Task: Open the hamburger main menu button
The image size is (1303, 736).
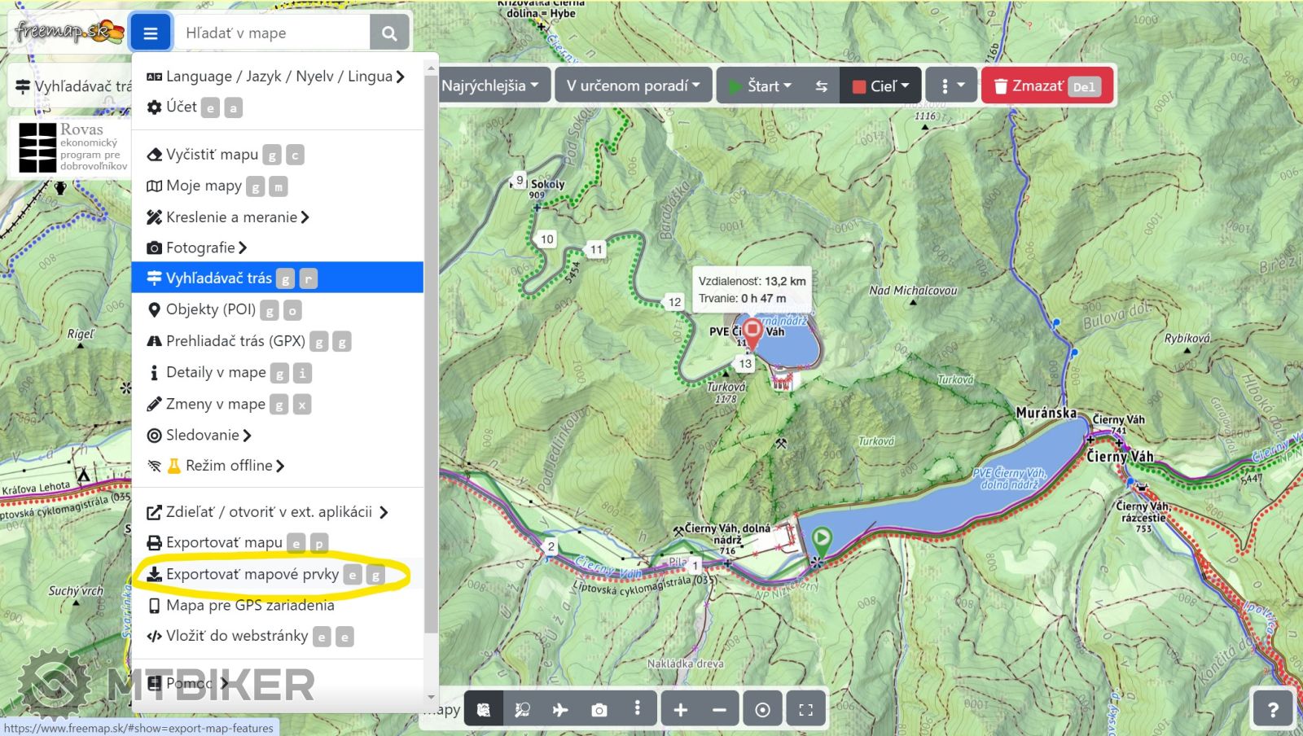Action: [150, 33]
